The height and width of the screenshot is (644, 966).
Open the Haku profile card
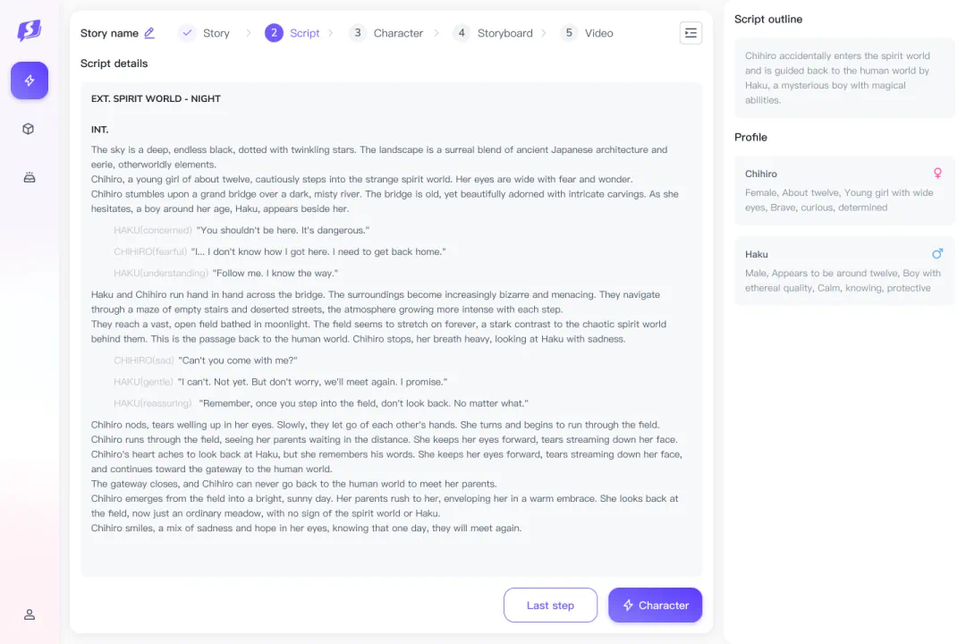(x=844, y=271)
